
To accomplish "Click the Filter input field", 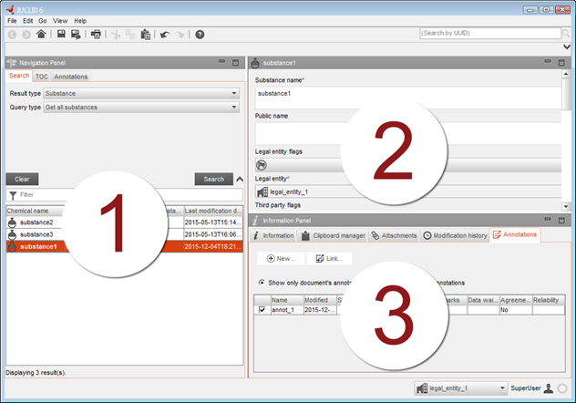I will pyautogui.click(x=124, y=195).
